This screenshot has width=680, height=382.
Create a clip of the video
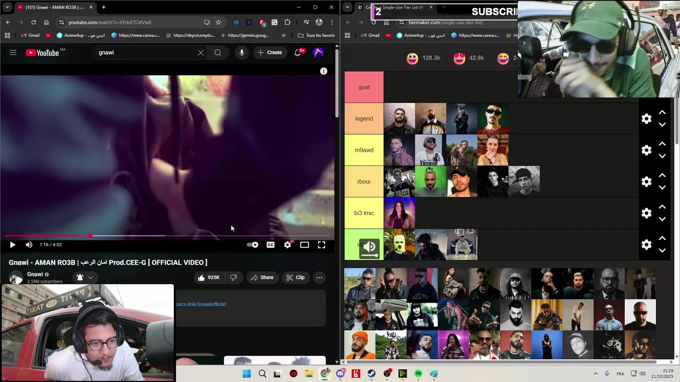[295, 277]
